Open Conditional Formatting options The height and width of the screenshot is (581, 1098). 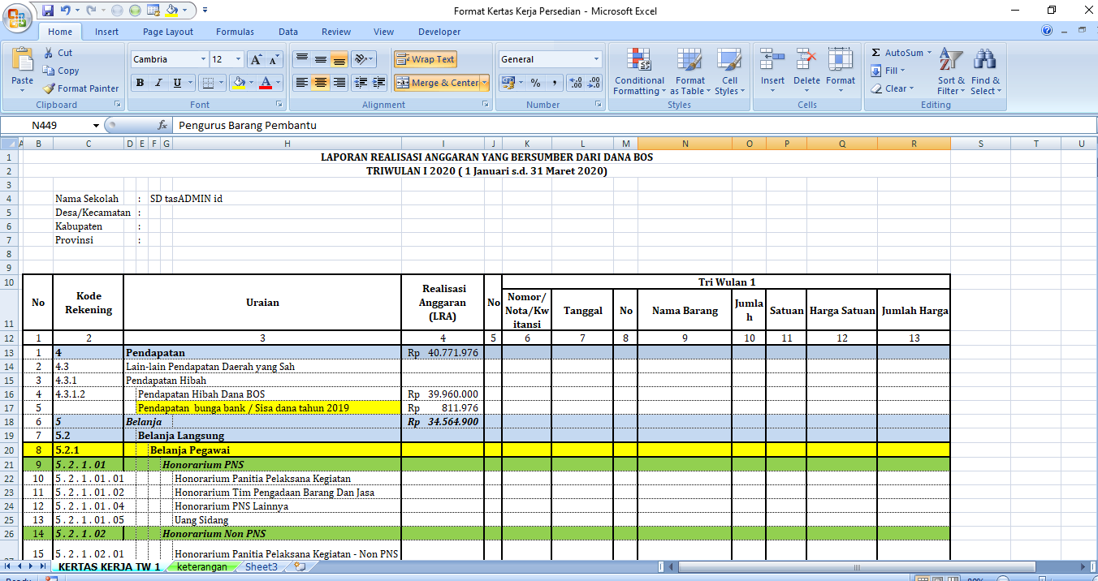(639, 71)
